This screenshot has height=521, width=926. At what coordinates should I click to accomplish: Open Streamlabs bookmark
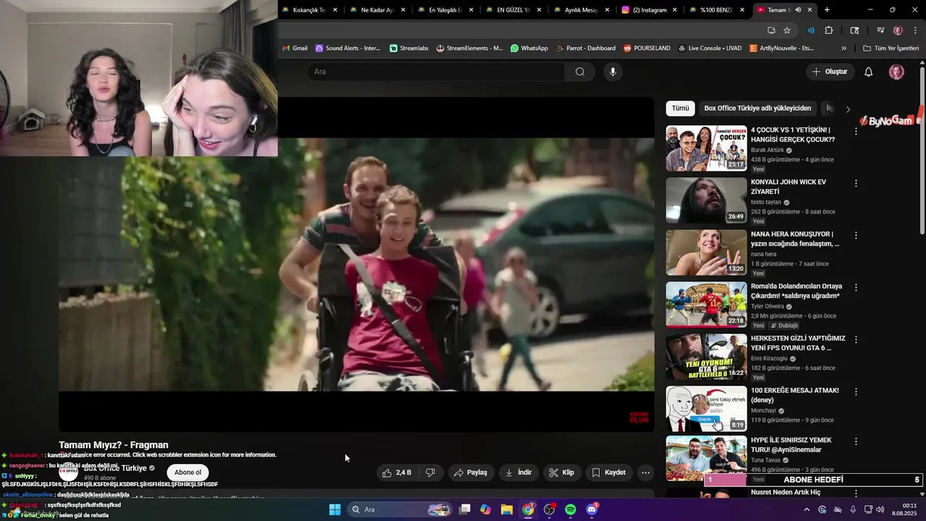tap(409, 48)
